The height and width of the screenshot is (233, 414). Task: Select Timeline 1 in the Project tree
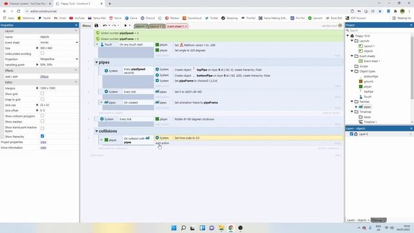370,122
